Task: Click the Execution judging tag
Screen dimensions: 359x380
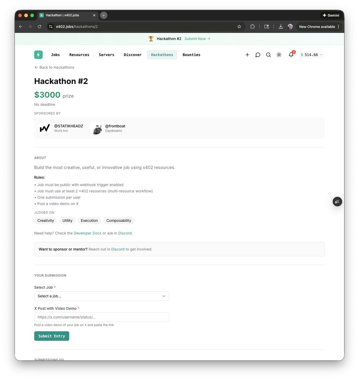Action: [x=89, y=221]
